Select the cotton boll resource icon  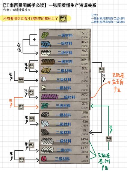[x=44, y=88]
